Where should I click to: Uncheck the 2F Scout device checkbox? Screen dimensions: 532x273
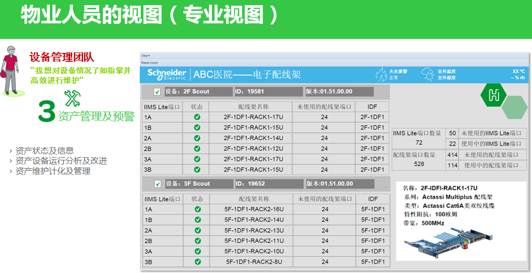point(157,92)
